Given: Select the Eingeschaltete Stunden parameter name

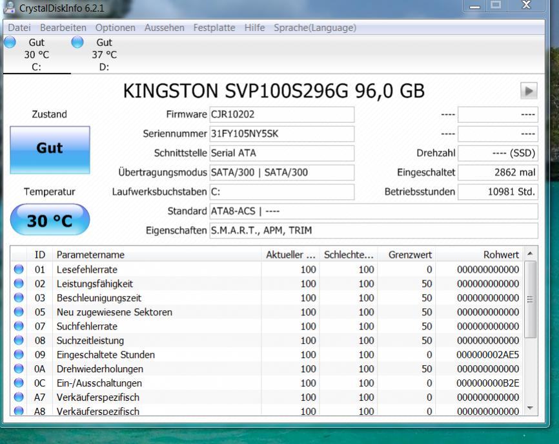Looking at the screenshot, I should pyautogui.click(x=106, y=355).
